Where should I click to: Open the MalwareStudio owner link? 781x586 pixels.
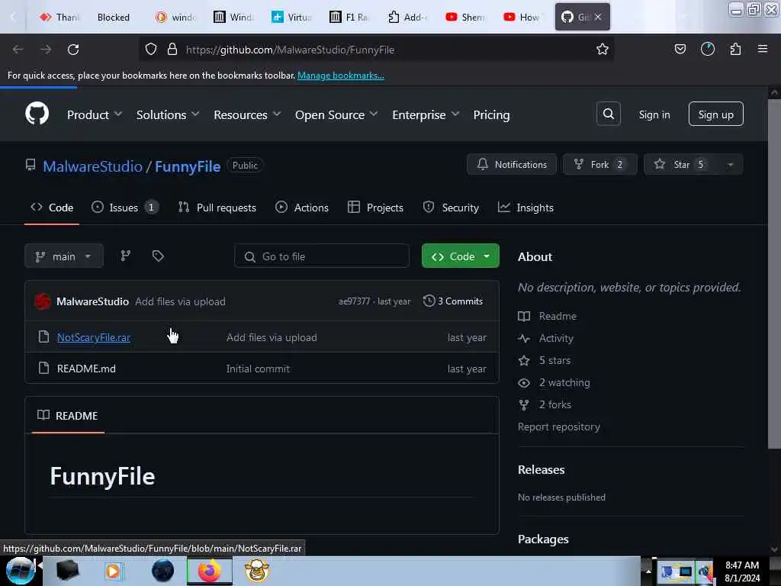tap(92, 166)
